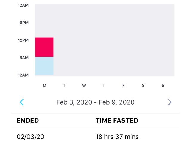Tap the 12PM axis label

point(23,40)
